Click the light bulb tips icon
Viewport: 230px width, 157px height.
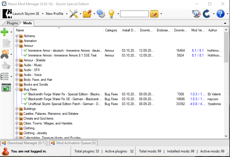pos(111,14)
